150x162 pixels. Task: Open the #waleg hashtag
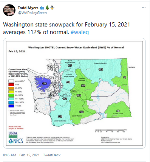(x=80, y=32)
